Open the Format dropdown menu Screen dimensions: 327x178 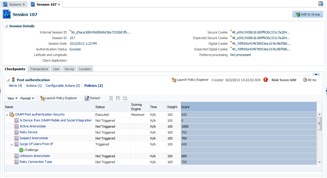tap(27, 98)
